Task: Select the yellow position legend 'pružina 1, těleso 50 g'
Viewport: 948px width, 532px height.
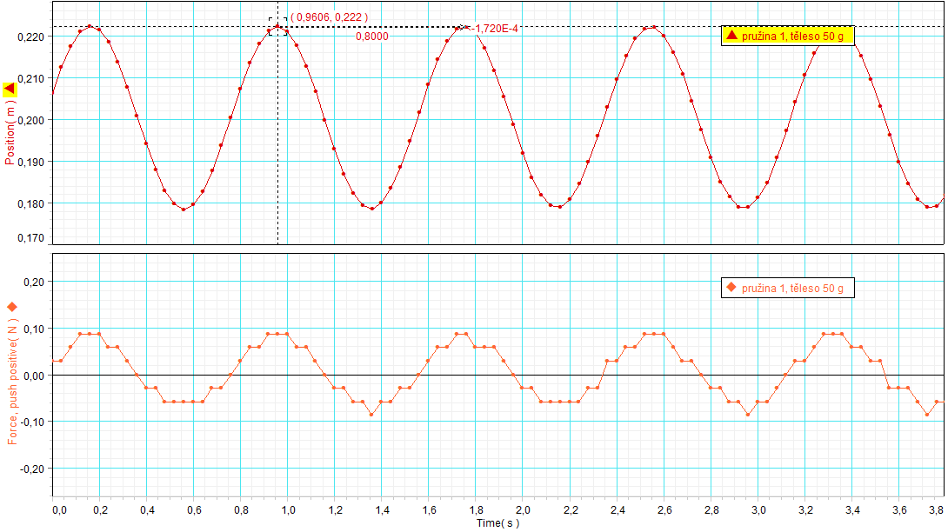Action: 788,36
